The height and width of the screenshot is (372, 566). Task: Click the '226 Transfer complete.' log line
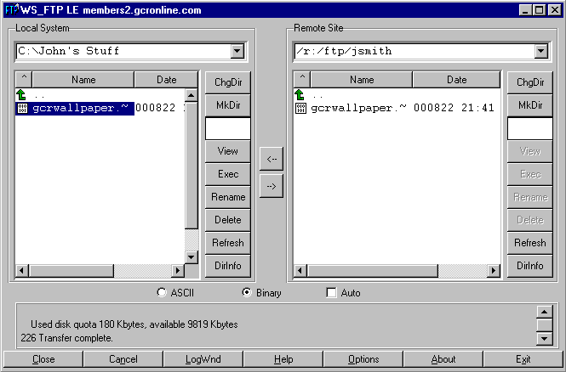[66, 338]
